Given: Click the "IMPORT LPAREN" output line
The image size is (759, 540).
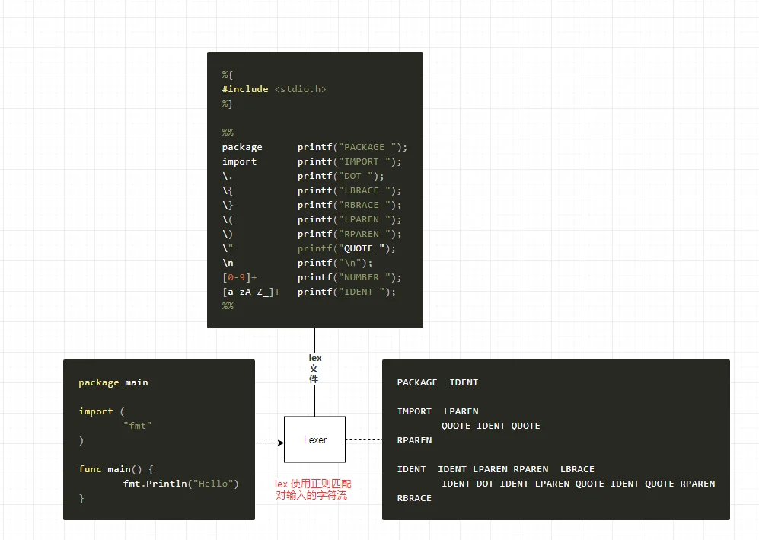Looking at the screenshot, I should click(438, 411).
